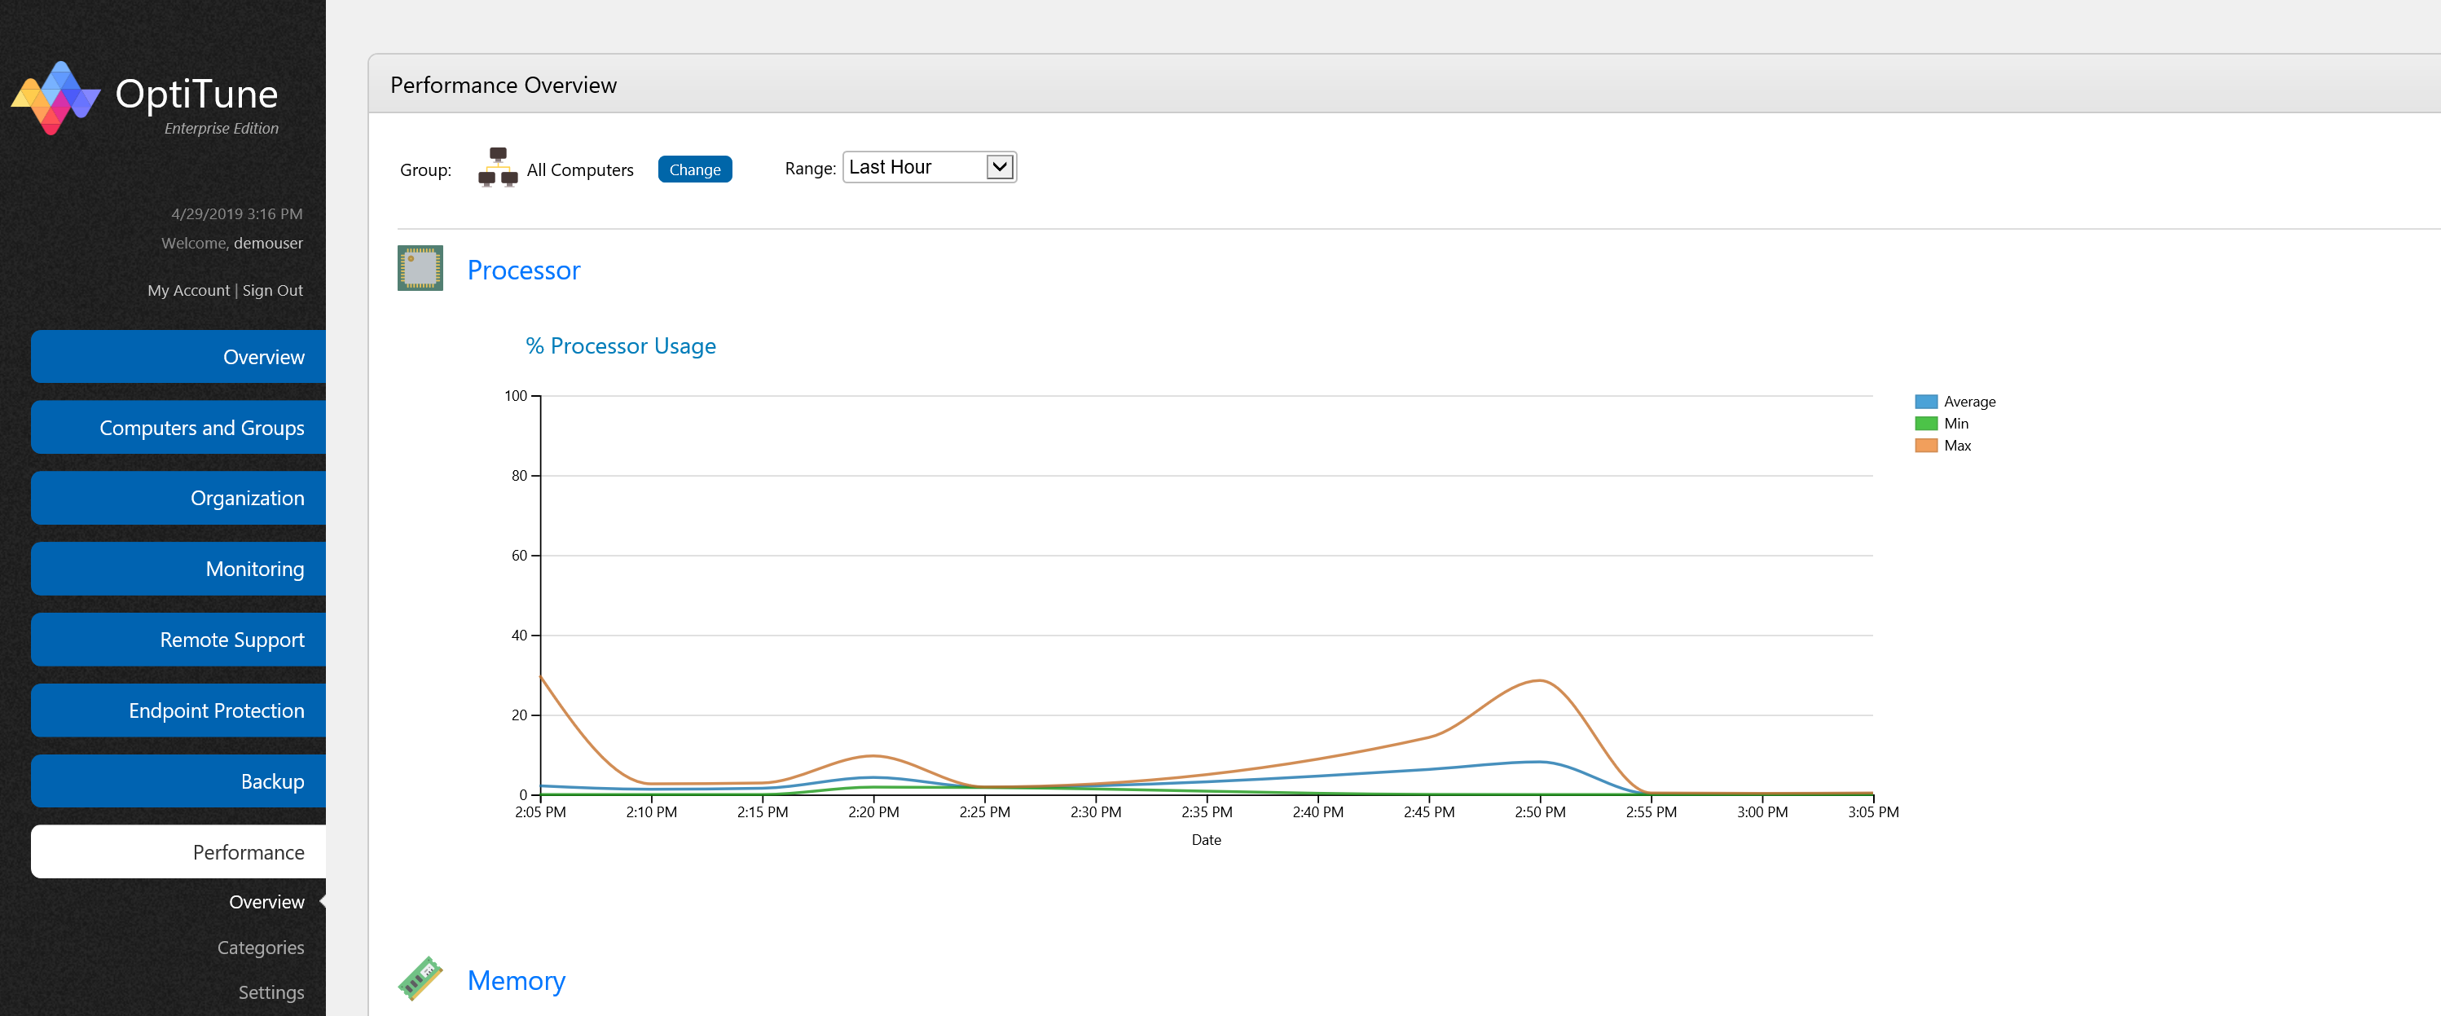Viewport: 2441px width, 1016px height.
Task: Click the Memory RAM stick icon
Action: pos(420,978)
